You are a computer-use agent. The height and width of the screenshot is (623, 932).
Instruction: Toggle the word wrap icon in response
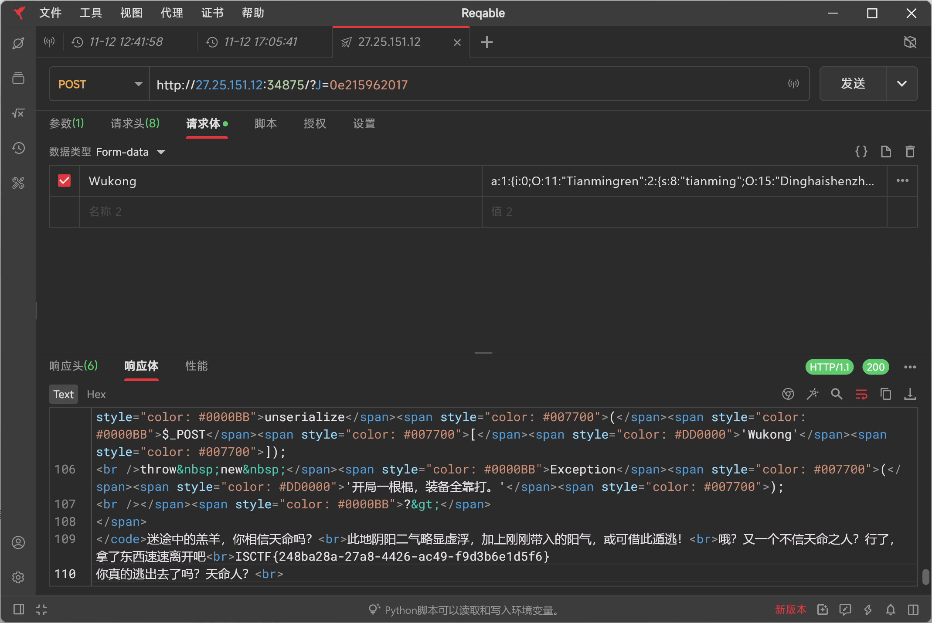tap(861, 394)
